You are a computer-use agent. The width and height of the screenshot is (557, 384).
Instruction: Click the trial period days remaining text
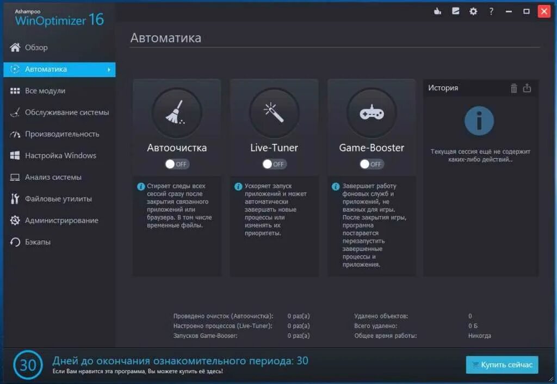[x=180, y=361]
